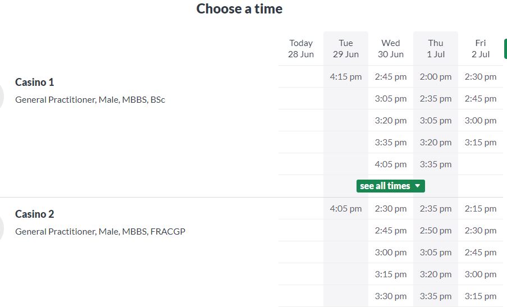Choose Casino 1's 4:05 pm Wednesday slot
Viewport: 507px width, 307px height.
pyautogui.click(x=391, y=164)
